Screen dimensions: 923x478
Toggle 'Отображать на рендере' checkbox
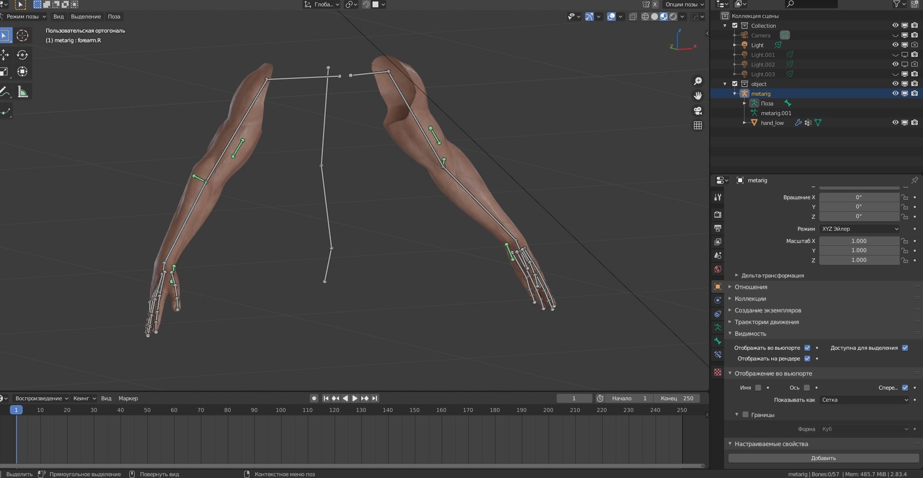click(x=808, y=359)
